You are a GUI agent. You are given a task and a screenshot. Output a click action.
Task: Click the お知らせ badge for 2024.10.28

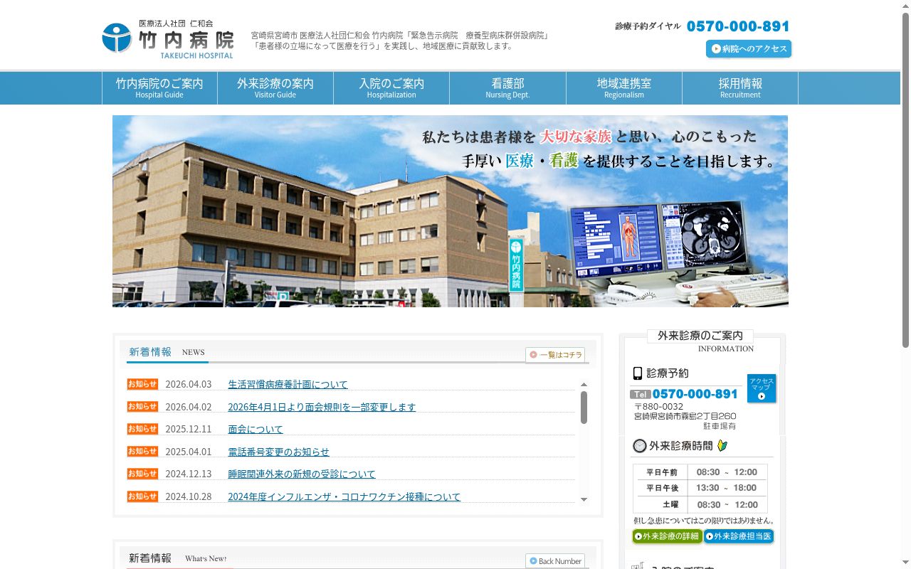(142, 496)
